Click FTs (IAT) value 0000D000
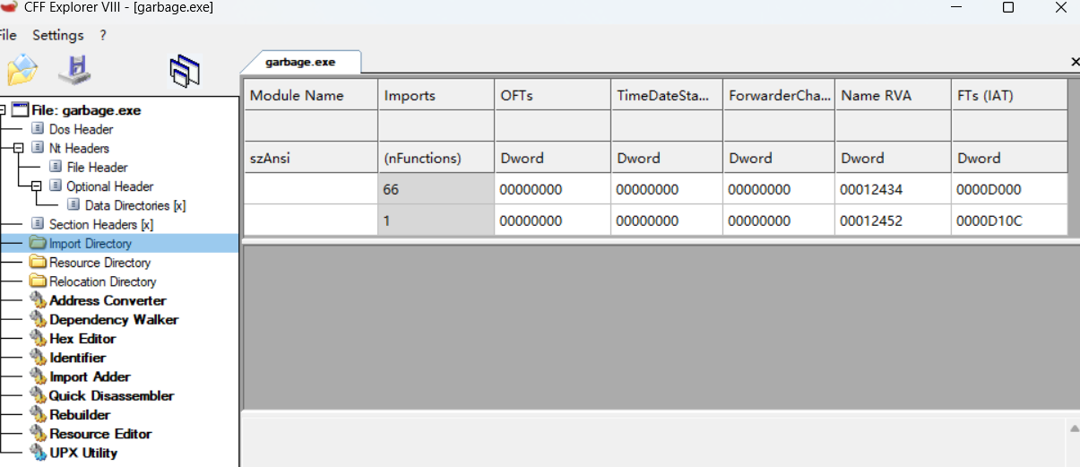1080x467 pixels. point(1009,189)
